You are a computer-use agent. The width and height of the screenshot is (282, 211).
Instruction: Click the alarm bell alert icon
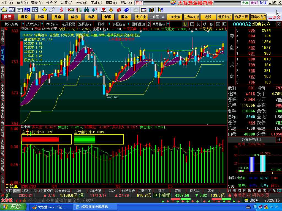[94, 10]
